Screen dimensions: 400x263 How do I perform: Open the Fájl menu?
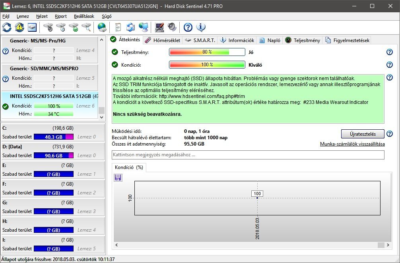pyautogui.click(x=6, y=16)
